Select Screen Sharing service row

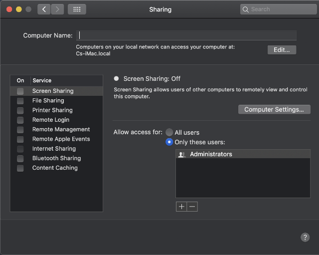56,91
